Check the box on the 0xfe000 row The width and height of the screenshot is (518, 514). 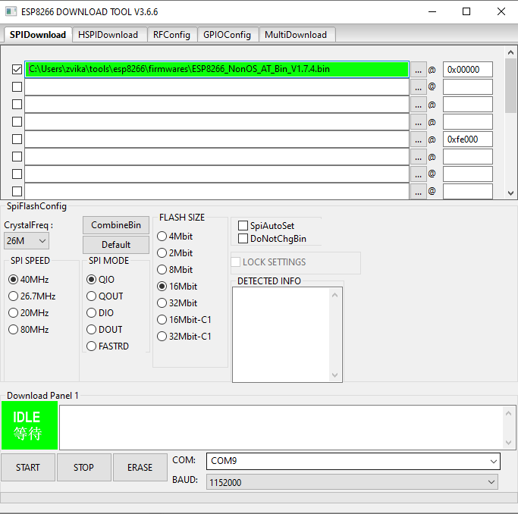17,139
